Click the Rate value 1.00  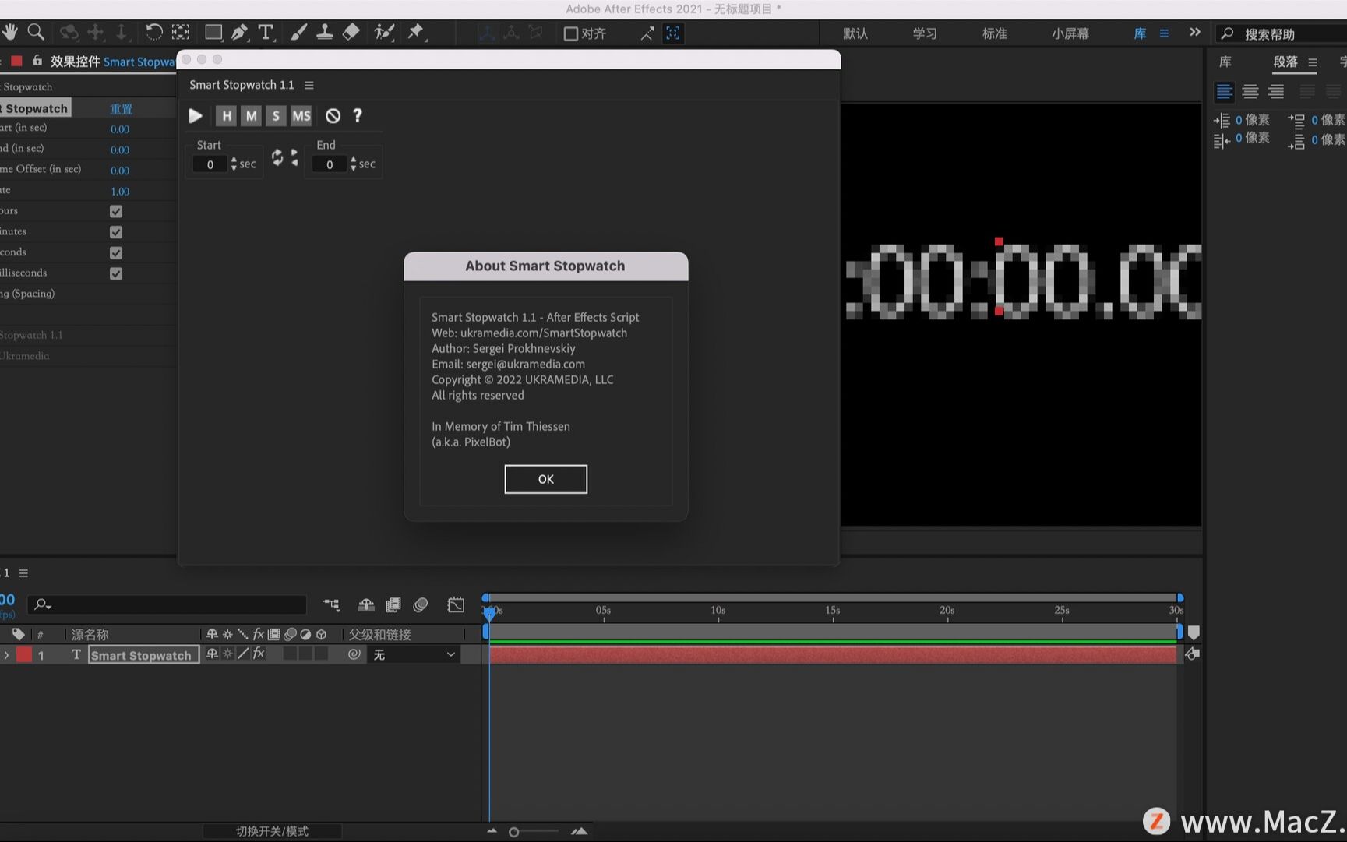(x=120, y=191)
